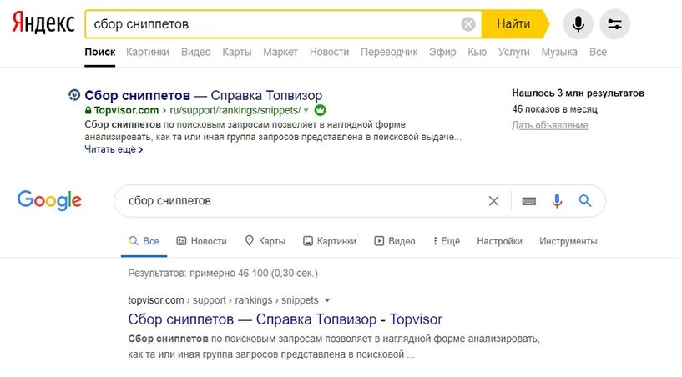The height and width of the screenshot is (377, 682).
Task: Click the green lock icon beside Topvisor.com
Action: coord(88,110)
